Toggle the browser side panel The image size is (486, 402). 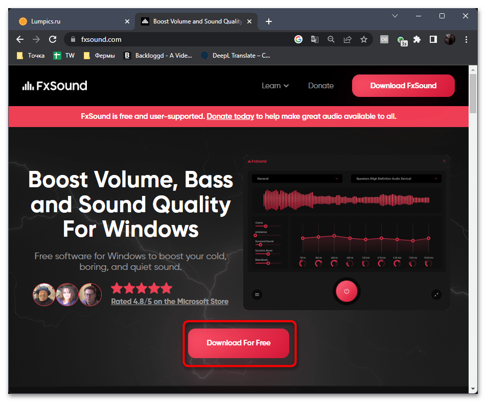(433, 39)
